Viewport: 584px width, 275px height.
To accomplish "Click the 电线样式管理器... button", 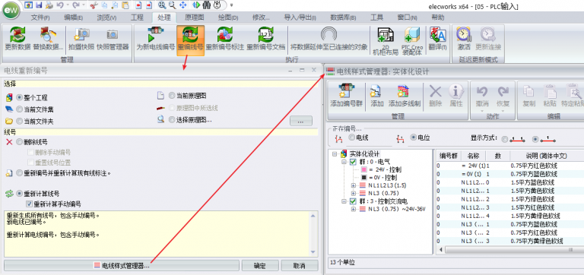I will (x=122, y=266).
